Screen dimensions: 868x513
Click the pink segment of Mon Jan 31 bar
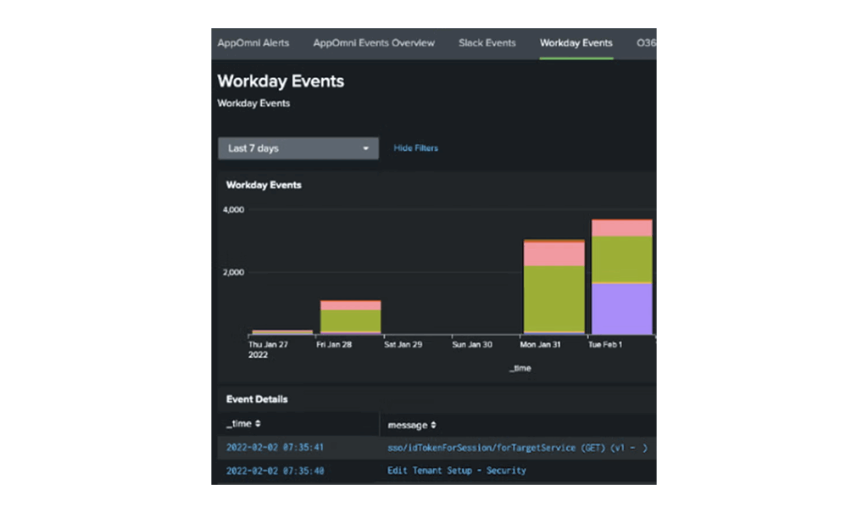click(x=554, y=254)
